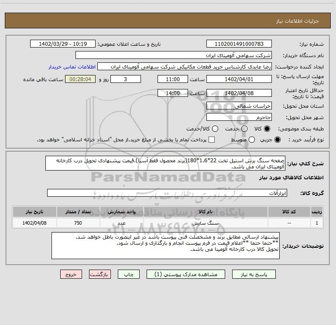
Task: Click the days remaining field showing 3
Action: [126, 79]
